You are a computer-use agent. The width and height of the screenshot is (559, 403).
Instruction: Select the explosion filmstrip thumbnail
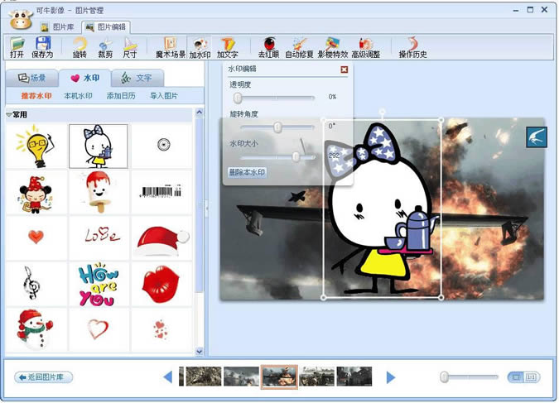tap(279, 377)
